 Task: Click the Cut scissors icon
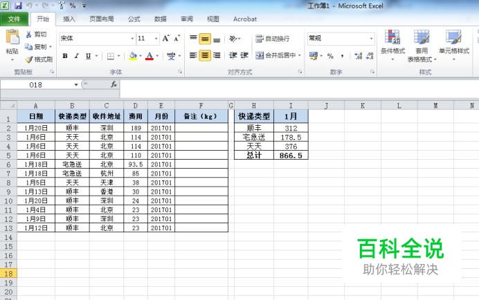[28, 35]
